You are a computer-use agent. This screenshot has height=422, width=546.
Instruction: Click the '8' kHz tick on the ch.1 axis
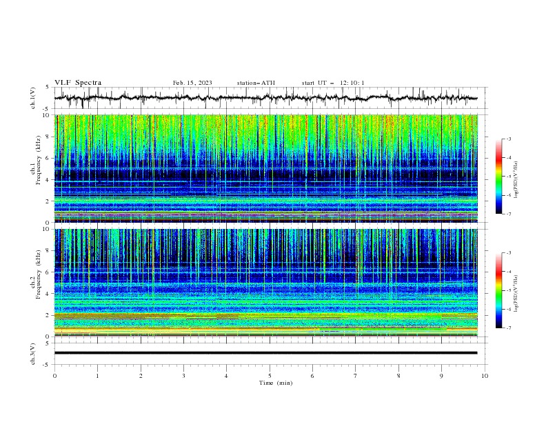click(x=48, y=137)
